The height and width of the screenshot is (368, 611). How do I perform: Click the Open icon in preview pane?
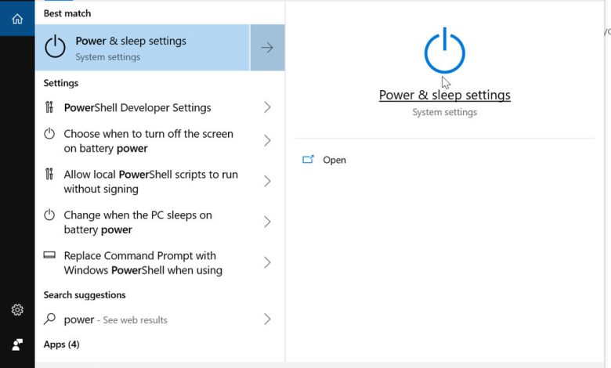[x=308, y=159]
